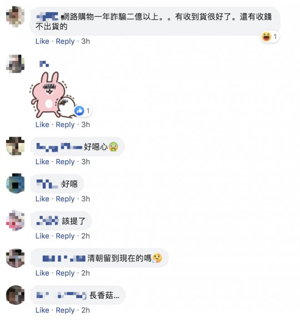Open the avatar beside the 清朝留到現在的嗎 comment
This screenshot has height=320, width=300.
[15, 258]
